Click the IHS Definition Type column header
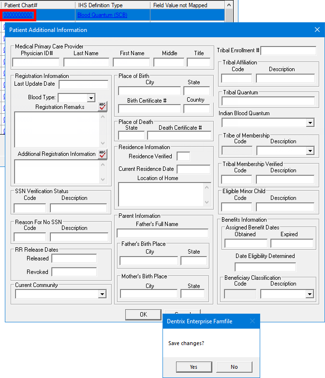 pyautogui.click(x=113, y=5)
